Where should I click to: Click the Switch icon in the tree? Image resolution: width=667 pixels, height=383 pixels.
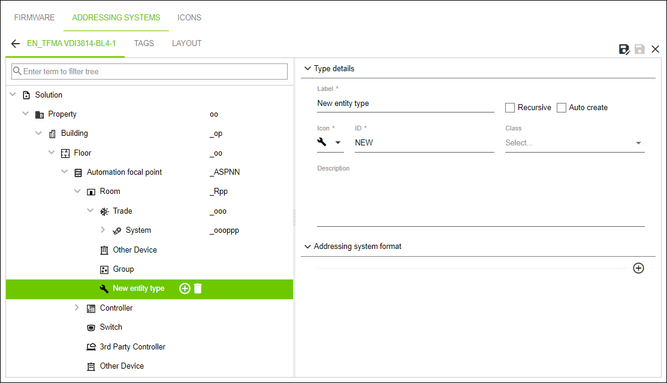91,327
